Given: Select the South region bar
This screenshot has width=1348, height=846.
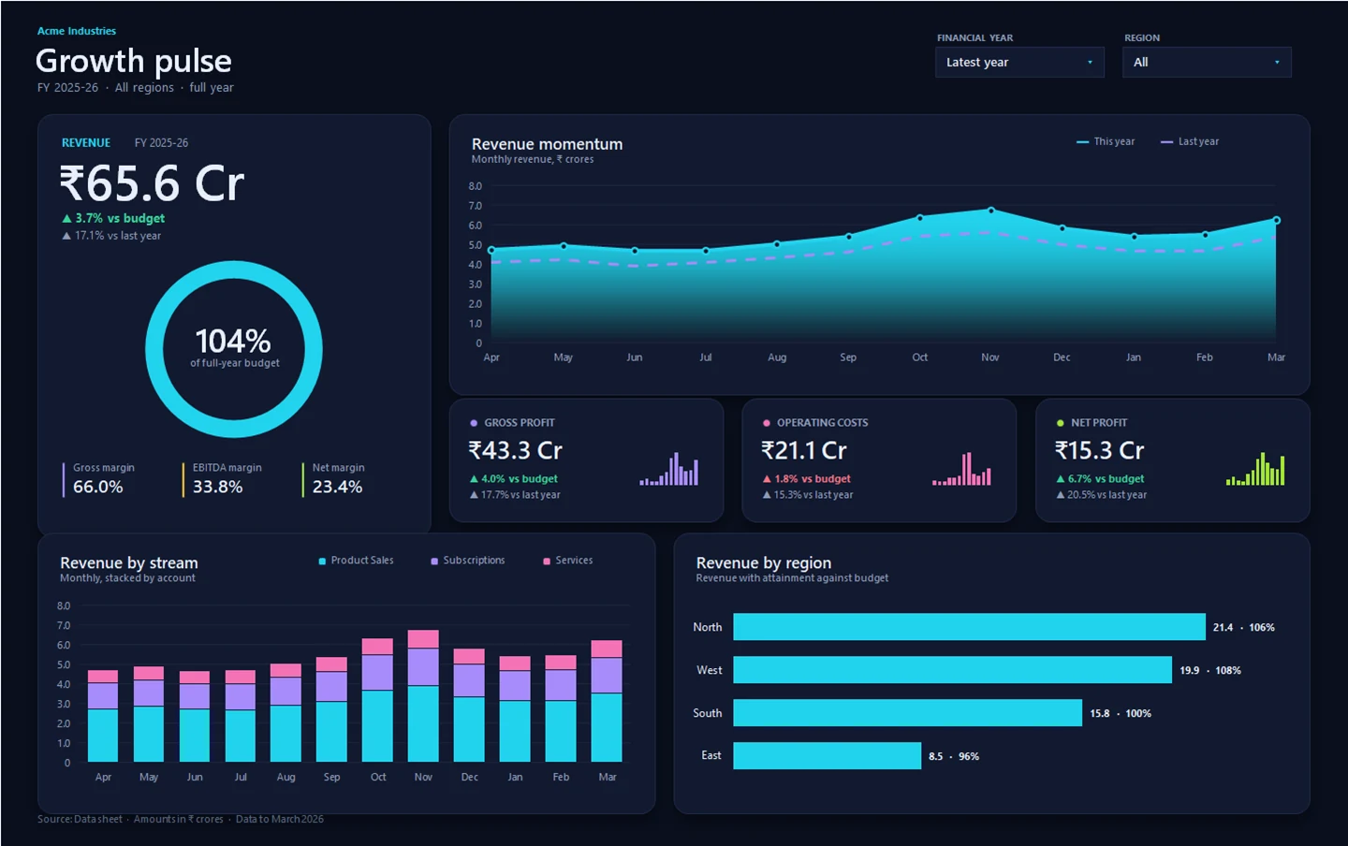Looking at the screenshot, I should 907,713.
